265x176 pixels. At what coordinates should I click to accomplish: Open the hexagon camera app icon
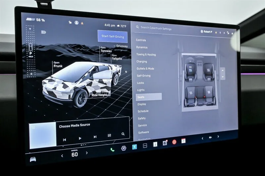coord(124,148)
